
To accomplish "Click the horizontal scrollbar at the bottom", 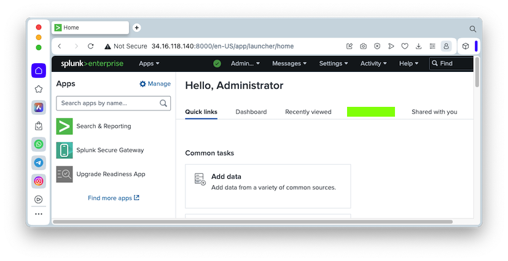I will [x=252, y=221].
